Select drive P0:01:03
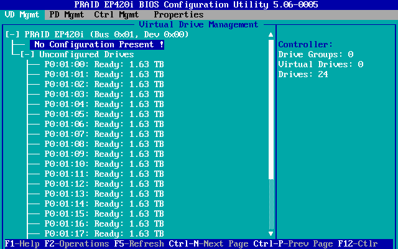 (104, 94)
